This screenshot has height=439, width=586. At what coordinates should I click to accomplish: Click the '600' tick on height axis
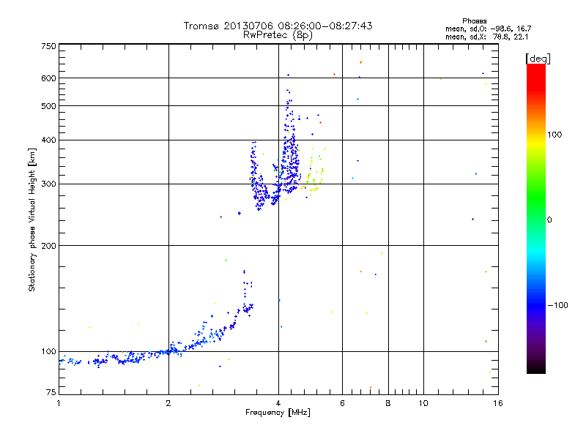pos(48,78)
